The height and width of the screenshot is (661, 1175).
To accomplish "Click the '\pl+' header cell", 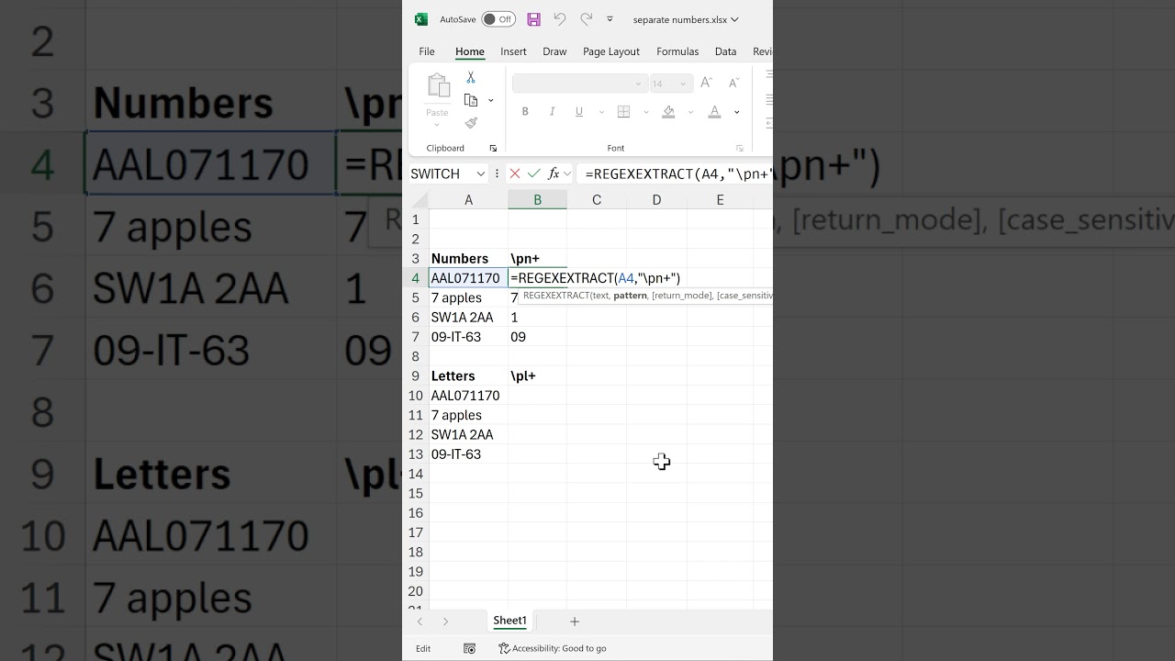I will click(537, 376).
